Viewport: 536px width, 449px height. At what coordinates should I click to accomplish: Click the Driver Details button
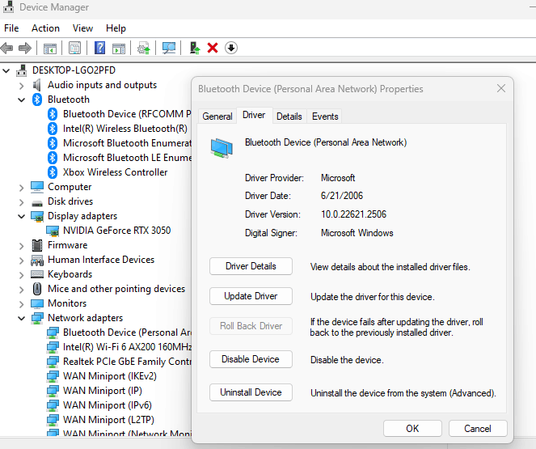(x=251, y=266)
